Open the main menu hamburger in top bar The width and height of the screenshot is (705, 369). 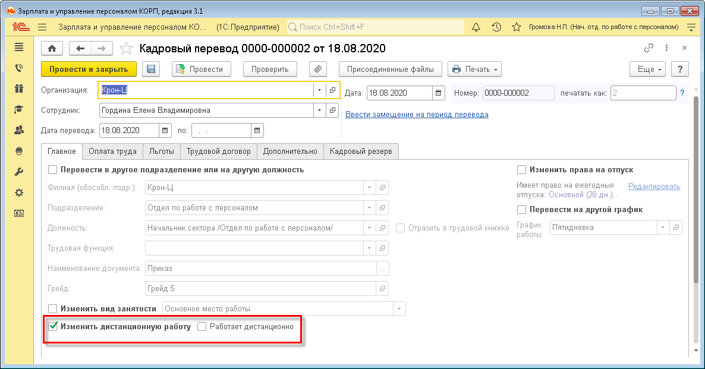point(42,27)
